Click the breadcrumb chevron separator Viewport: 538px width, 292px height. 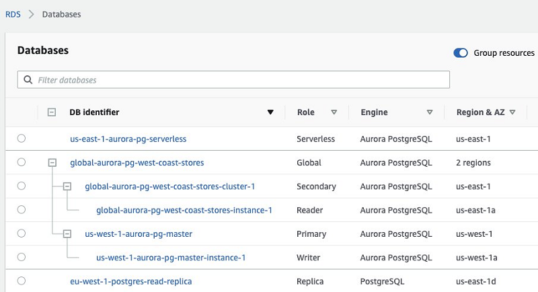coord(31,14)
